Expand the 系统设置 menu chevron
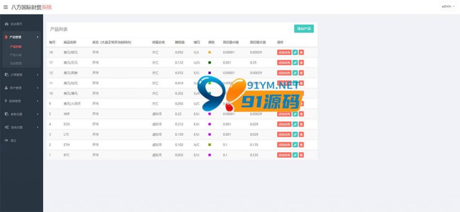Viewport: 460px width, 212px height. click(x=38, y=127)
